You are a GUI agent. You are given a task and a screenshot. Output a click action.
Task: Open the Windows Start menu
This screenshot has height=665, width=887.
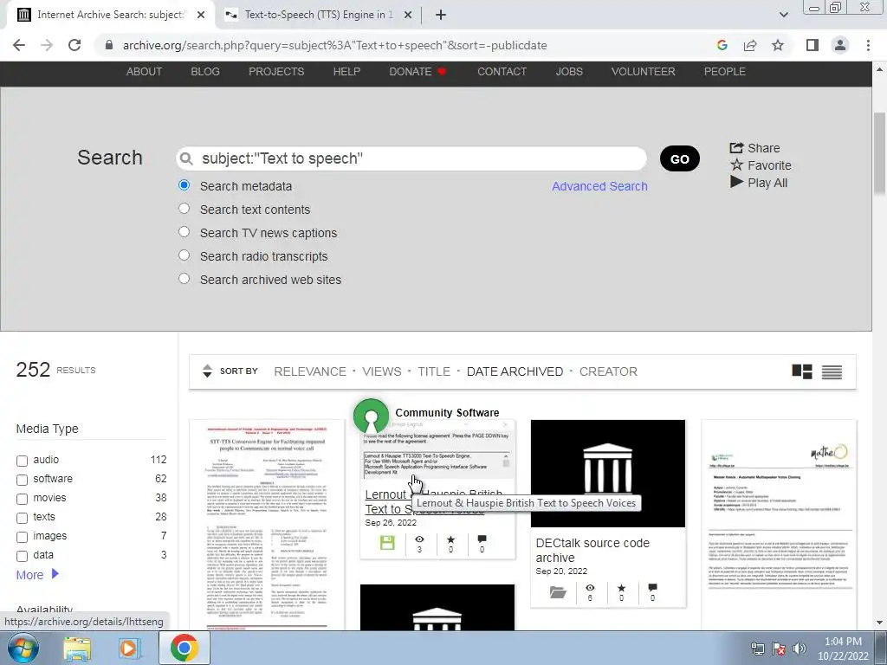23,648
